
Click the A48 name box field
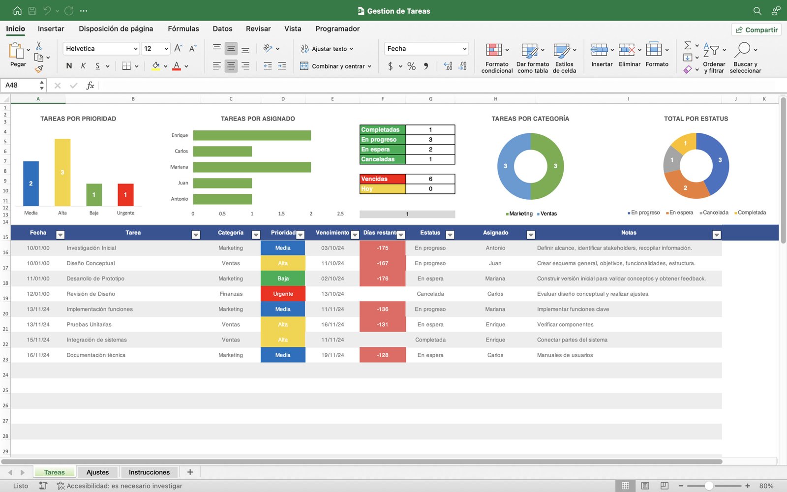tap(20, 85)
